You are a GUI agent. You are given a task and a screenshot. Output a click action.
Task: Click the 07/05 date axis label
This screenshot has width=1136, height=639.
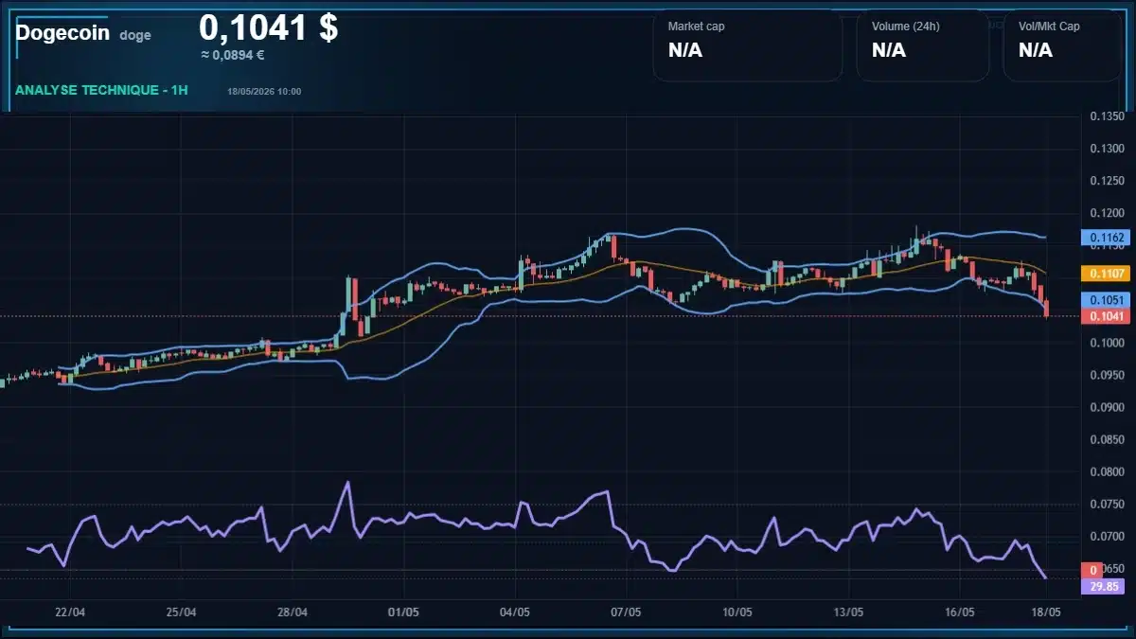[626, 612]
